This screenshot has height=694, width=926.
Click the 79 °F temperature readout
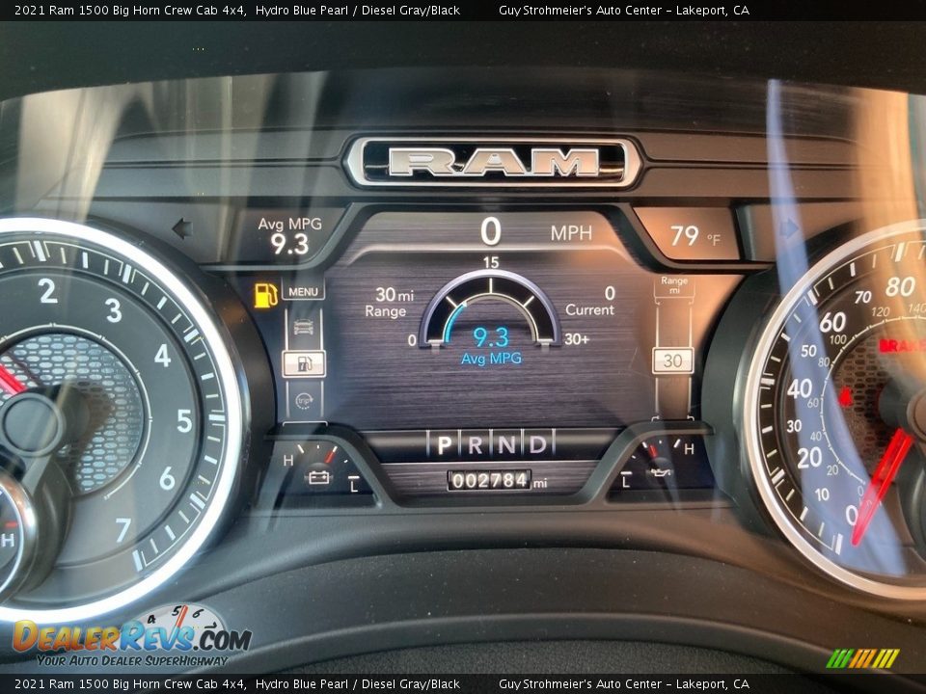695,236
